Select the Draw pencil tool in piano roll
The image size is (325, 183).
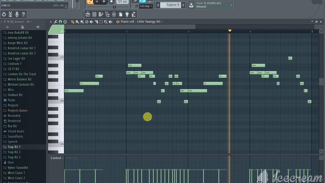point(73,22)
